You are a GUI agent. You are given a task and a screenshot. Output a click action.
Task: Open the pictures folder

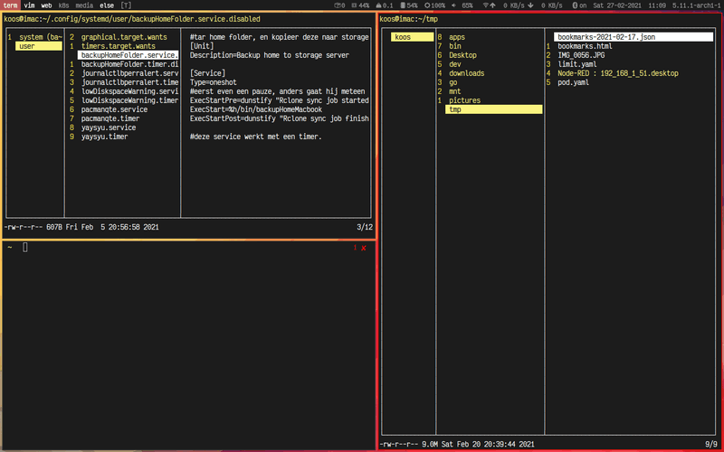point(464,100)
